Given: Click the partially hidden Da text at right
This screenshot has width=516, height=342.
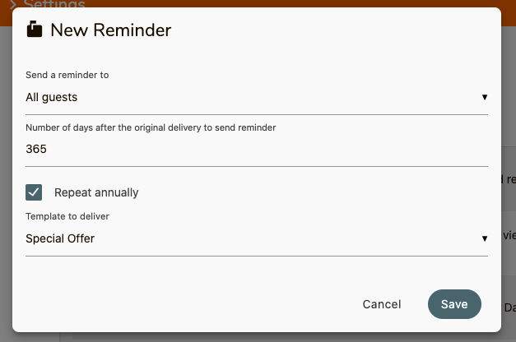Looking at the screenshot, I should [x=509, y=307].
